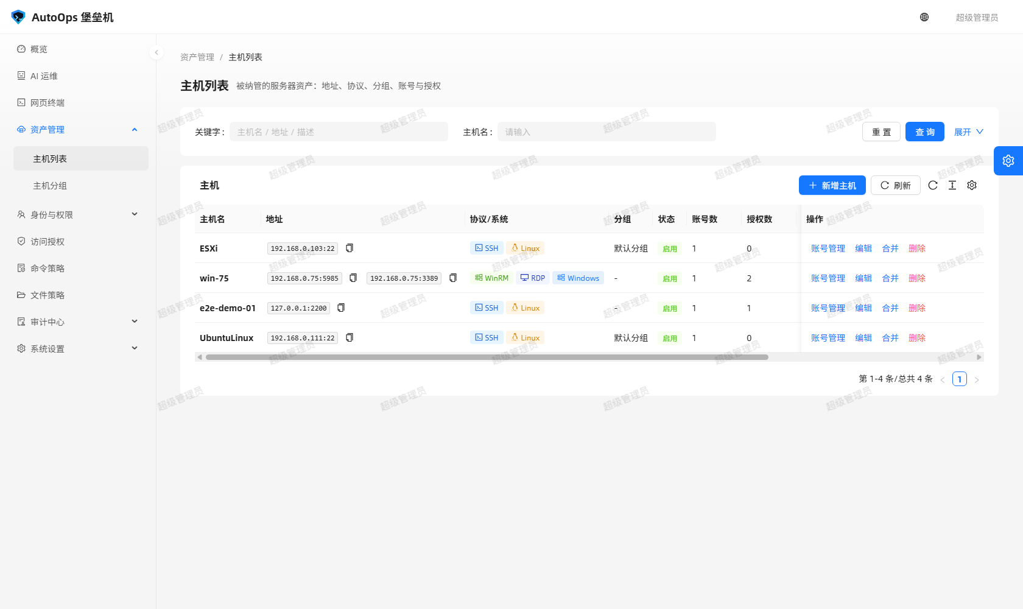Open the table column settings gear
The height and width of the screenshot is (609, 1023).
coord(972,185)
